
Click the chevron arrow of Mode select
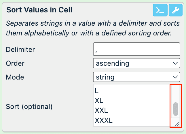click(175, 77)
